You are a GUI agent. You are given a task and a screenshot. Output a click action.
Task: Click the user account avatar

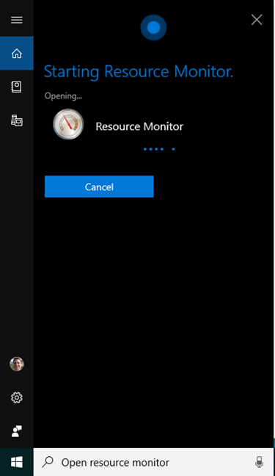click(x=17, y=364)
